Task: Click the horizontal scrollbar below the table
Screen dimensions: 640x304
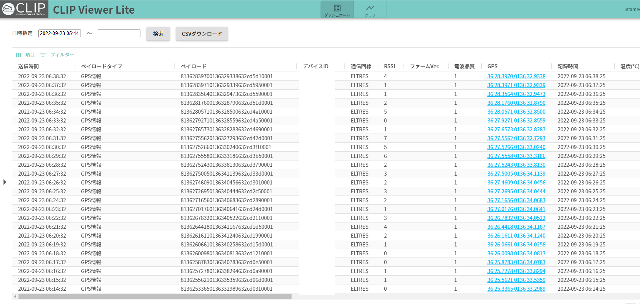Action: point(155,297)
